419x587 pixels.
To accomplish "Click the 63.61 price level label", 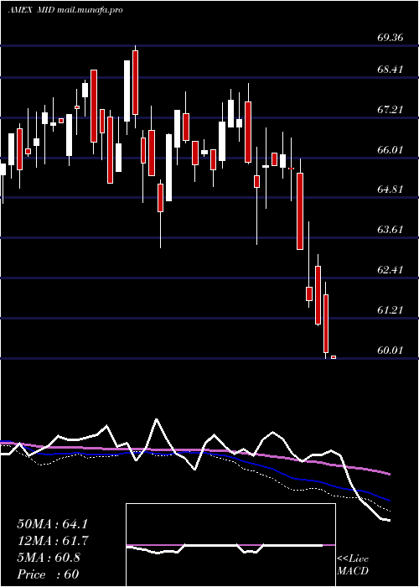I will [391, 230].
